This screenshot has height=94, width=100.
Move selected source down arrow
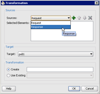tap(84, 18)
